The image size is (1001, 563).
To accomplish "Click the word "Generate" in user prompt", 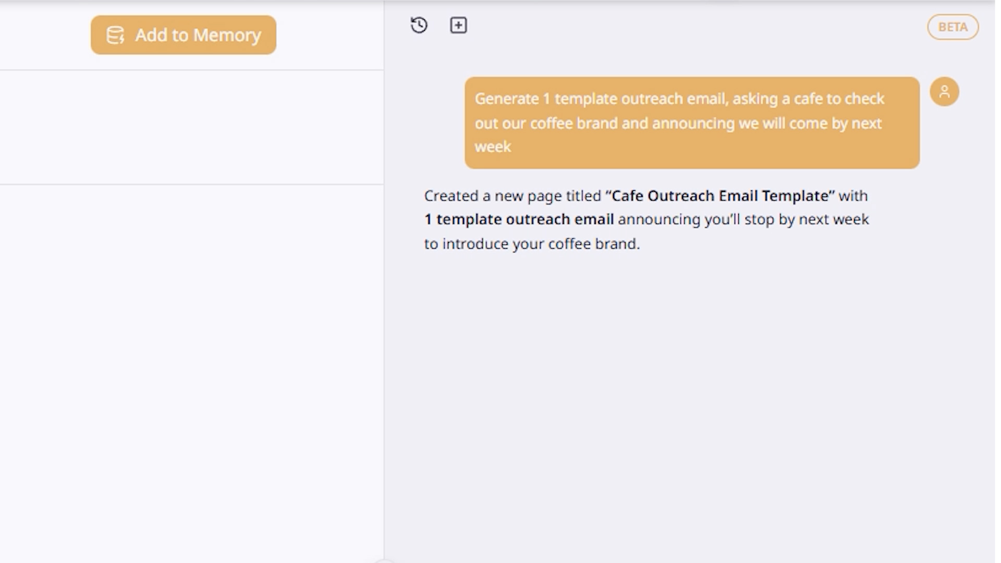I will tap(506, 99).
